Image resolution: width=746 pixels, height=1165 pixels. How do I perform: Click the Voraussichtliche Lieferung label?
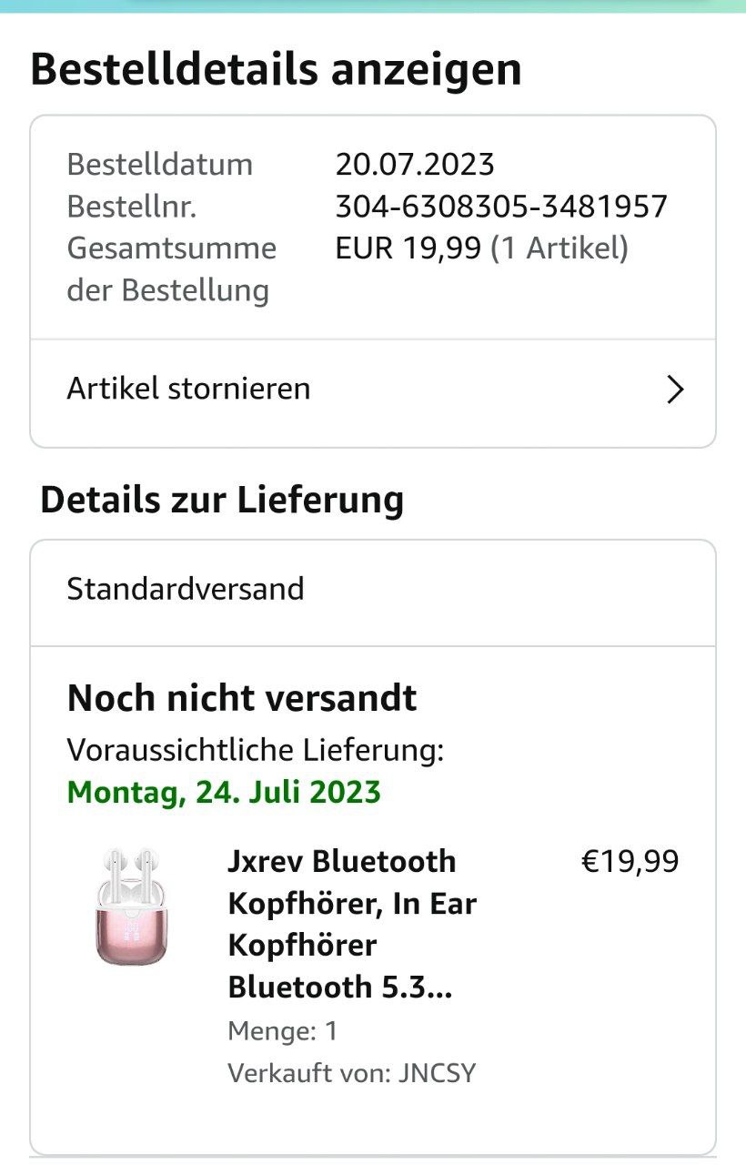[x=256, y=751]
